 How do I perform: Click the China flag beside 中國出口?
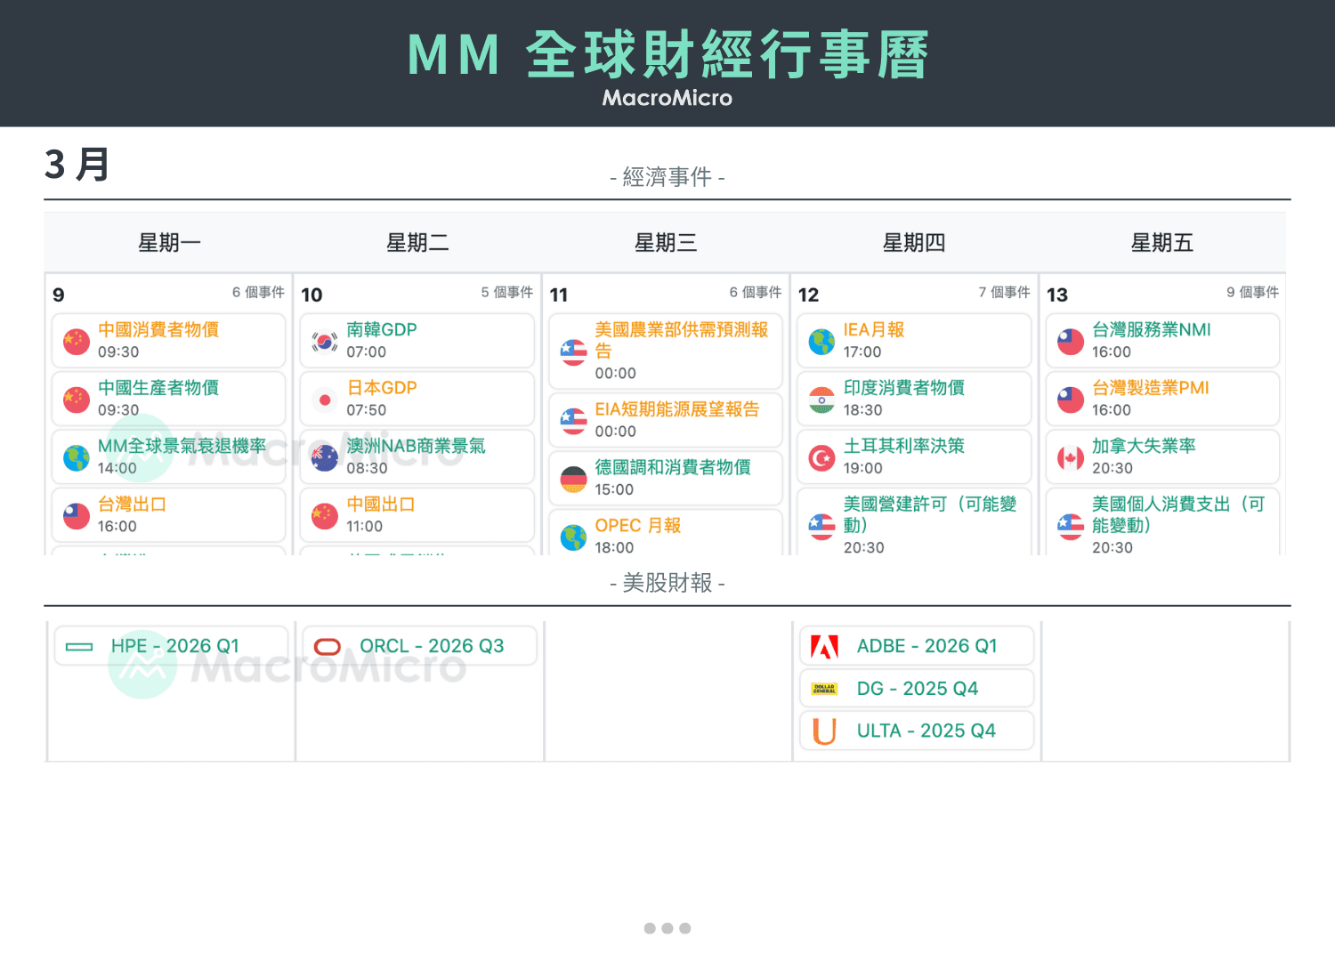(325, 515)
